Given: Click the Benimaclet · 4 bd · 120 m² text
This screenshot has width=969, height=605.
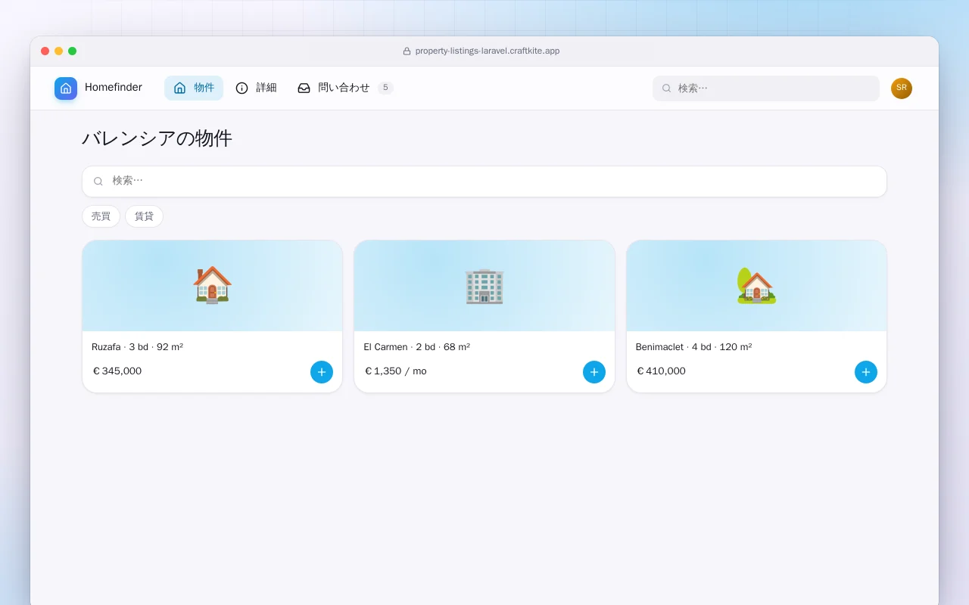Looking at the screenshot, I should click(x=693, y=347).
